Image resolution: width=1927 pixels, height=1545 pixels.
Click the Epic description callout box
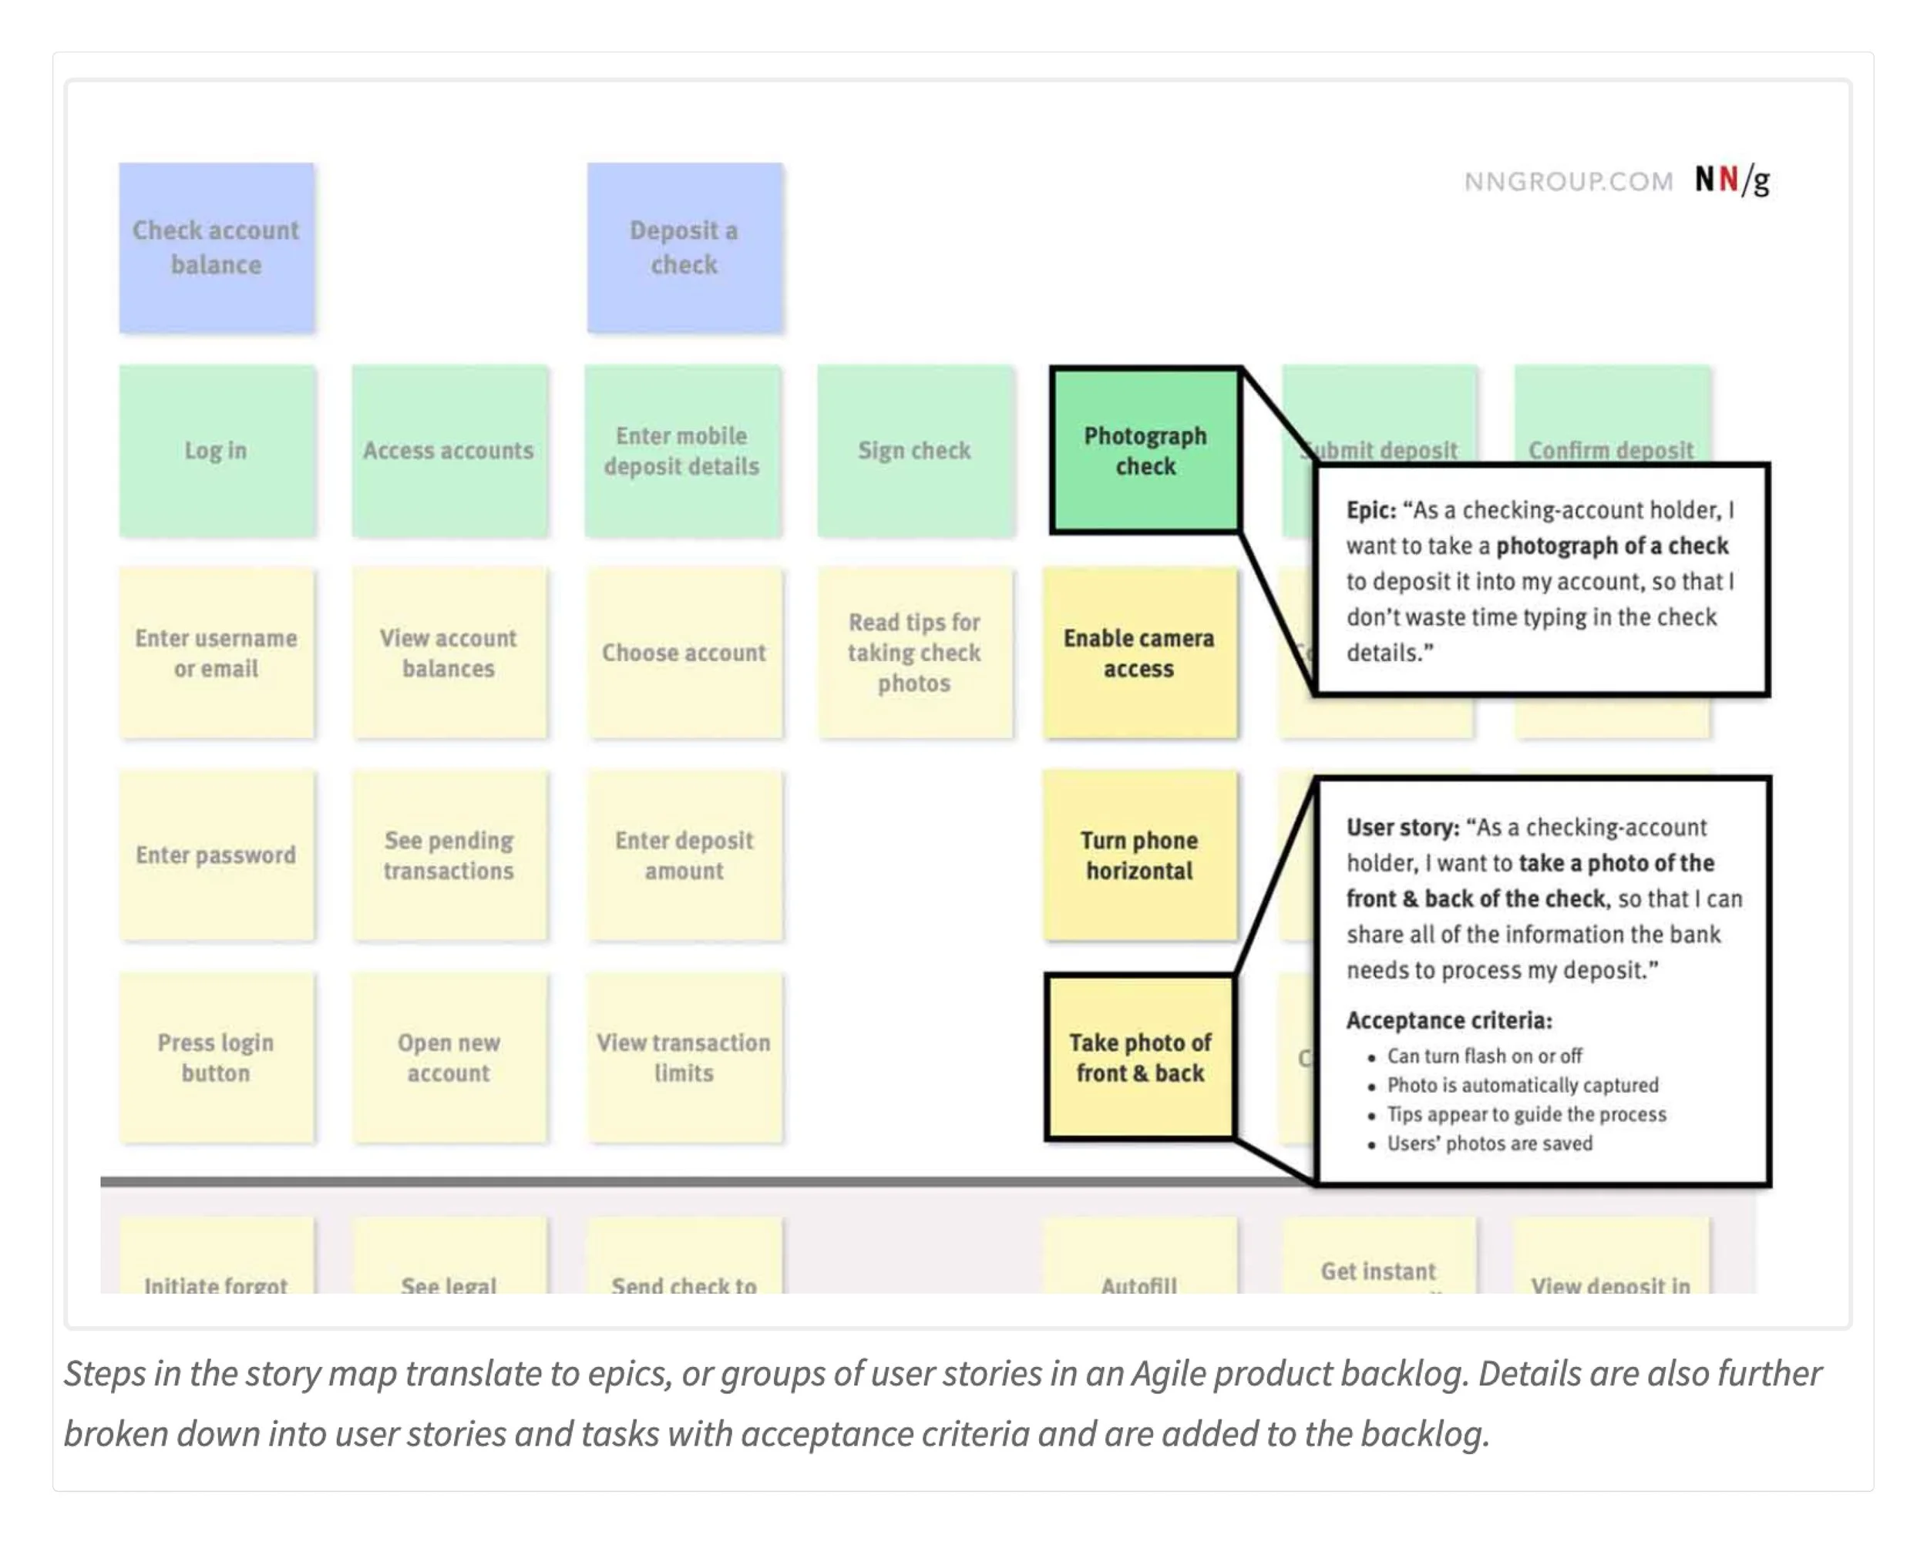click(x=1542, y=579)
